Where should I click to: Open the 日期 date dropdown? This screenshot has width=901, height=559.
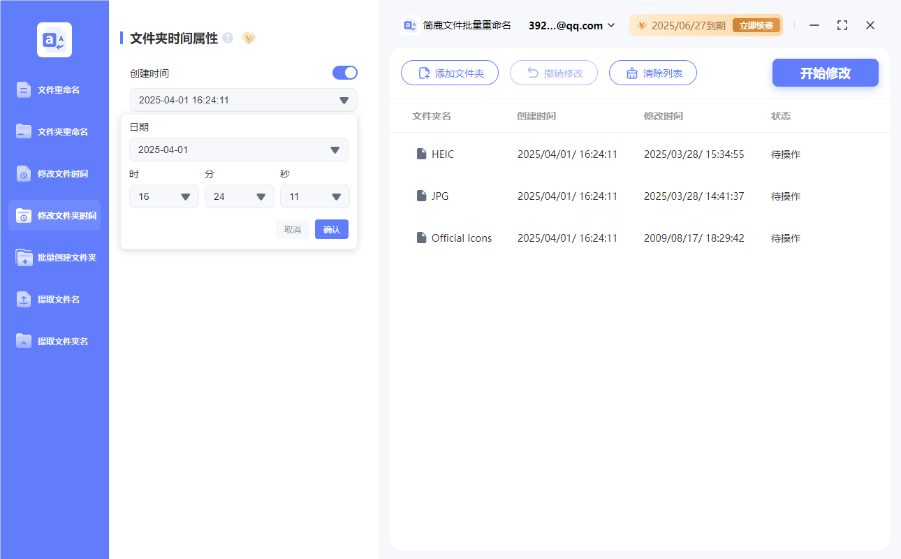(238, 149)
